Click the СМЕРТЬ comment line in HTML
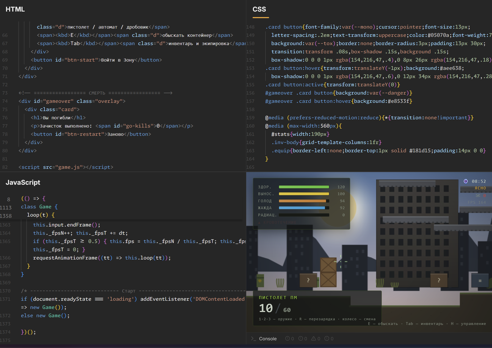Screen dimensions: 492x348 [96, 93]
